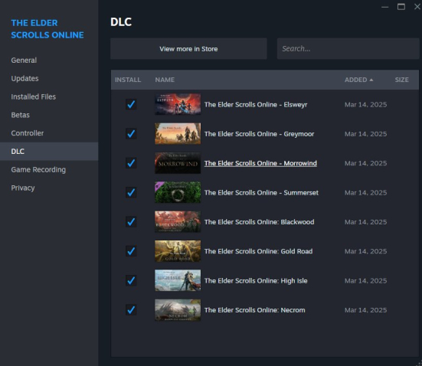Open the Elsweyr DLC thumbnail
The image size is (422, 366).
pyautogui.click(x=178, y=104)
